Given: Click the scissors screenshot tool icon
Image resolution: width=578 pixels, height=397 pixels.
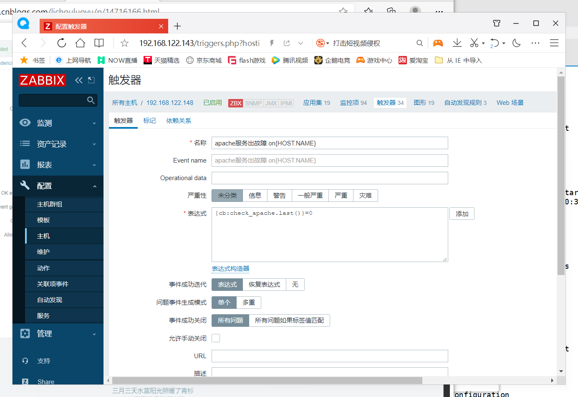Looking at the screenshot, I should click(475, 43).
